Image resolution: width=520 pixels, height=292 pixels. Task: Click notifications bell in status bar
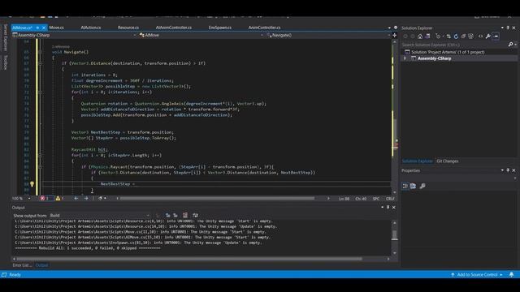tap(511, 275)
